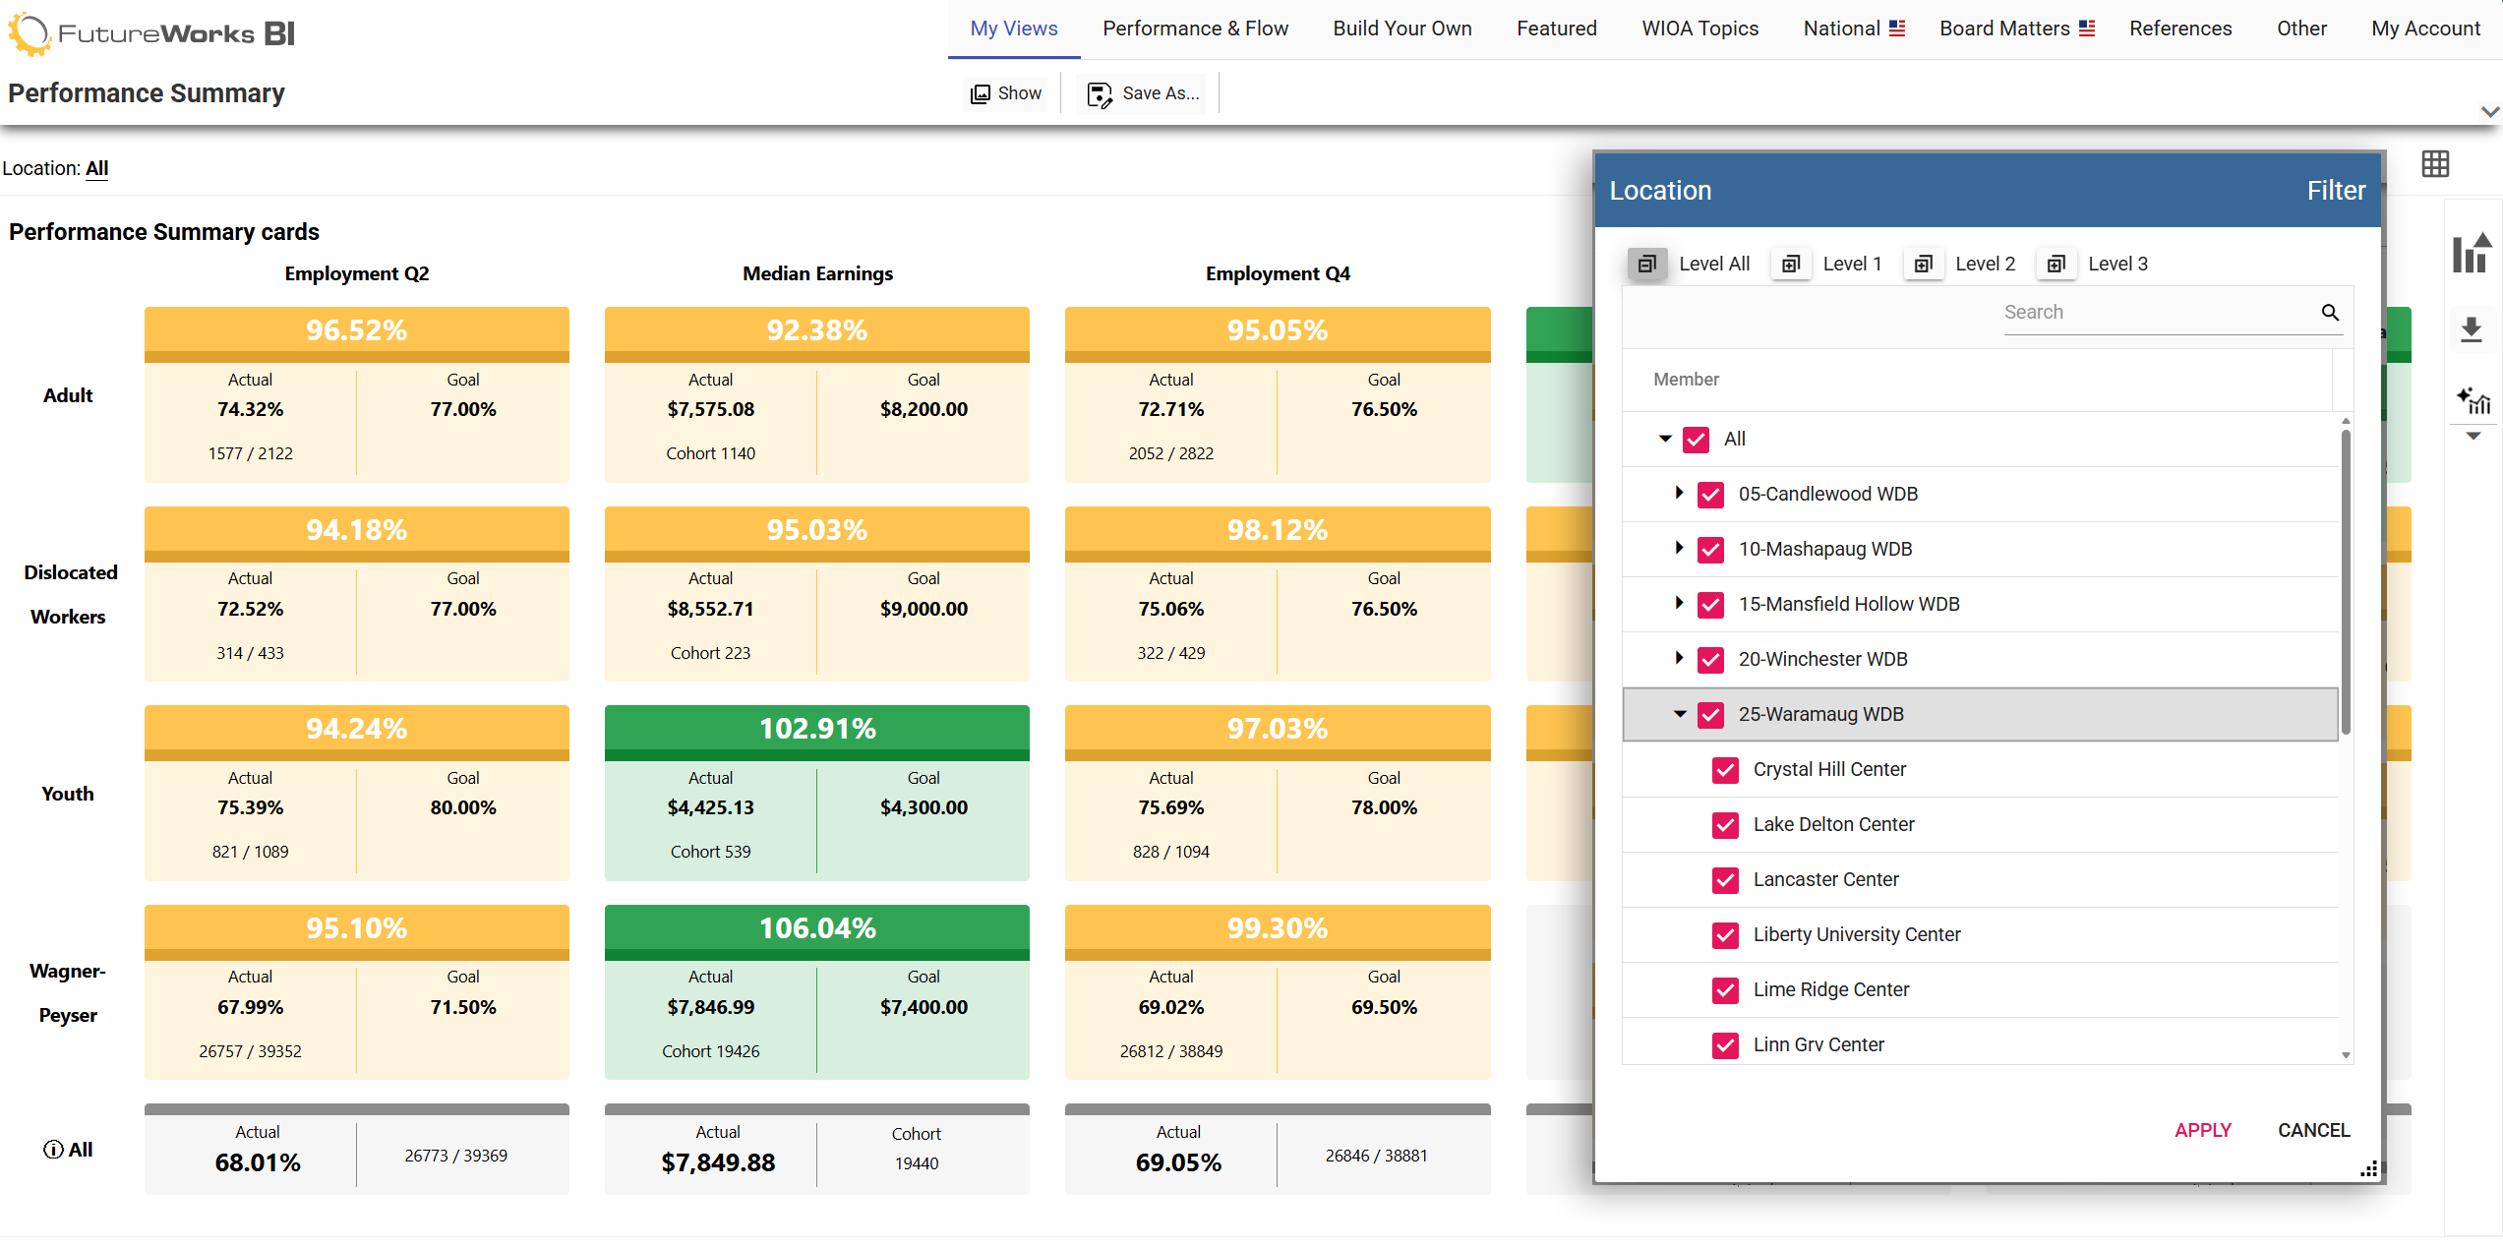Collapse the All tree node

(1665, 439)
